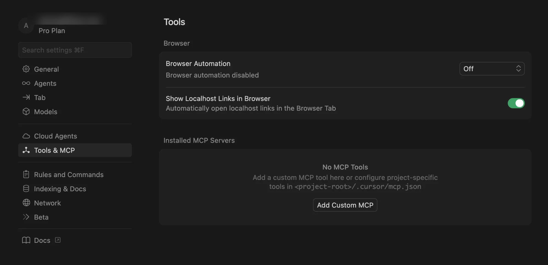Click the Pro Plan account avatar
The width and height of the screenshot is (548, 265).
coord(26,26)
